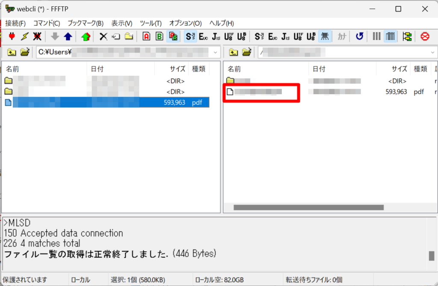
Task: Click the red Abort transfer icon
Action: [x=425, y=36]
